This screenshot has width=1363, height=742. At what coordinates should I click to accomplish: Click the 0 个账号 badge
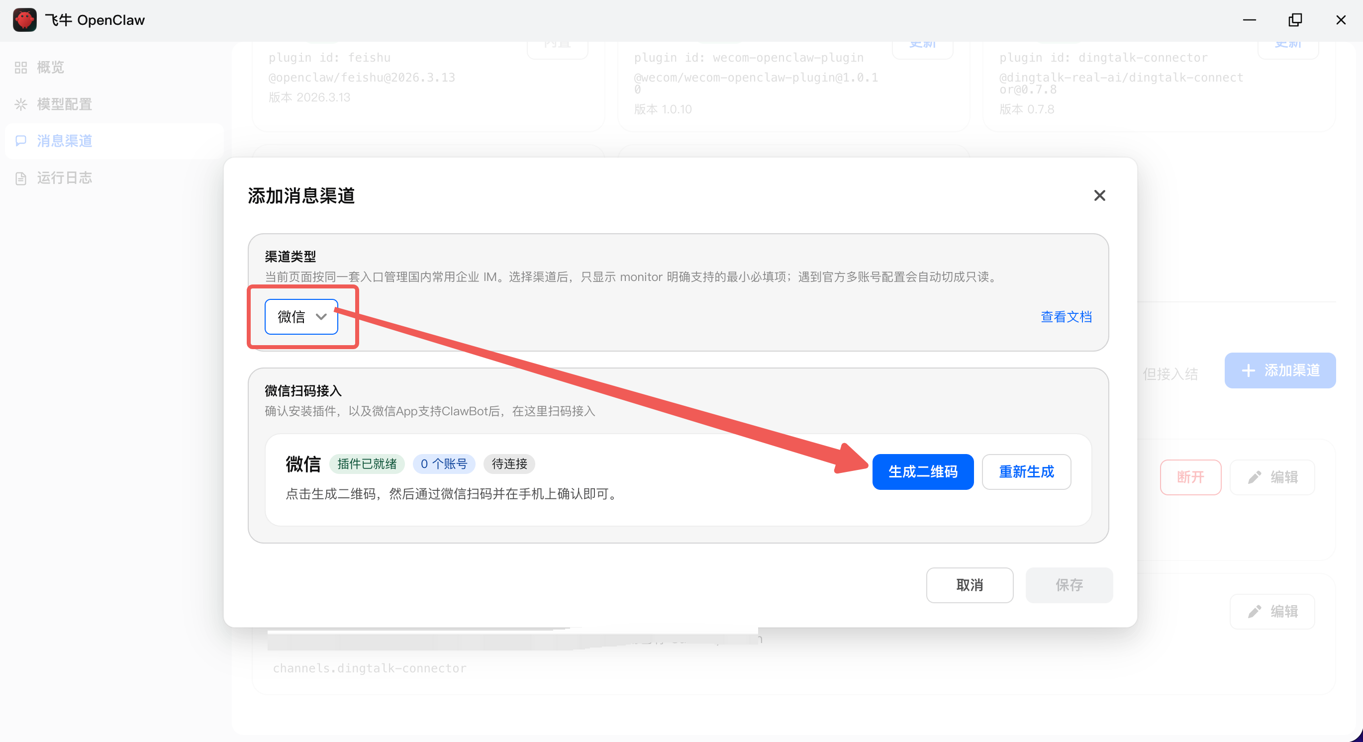pos(443,464)
